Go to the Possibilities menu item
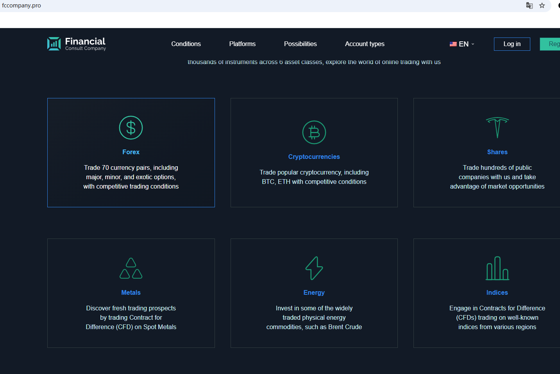Image resolution: width=560 pixels, height=374 pixels. coord(300,44)
